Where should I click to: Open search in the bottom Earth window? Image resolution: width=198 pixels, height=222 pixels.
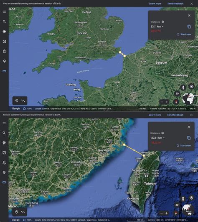click(x=4, y=133)
